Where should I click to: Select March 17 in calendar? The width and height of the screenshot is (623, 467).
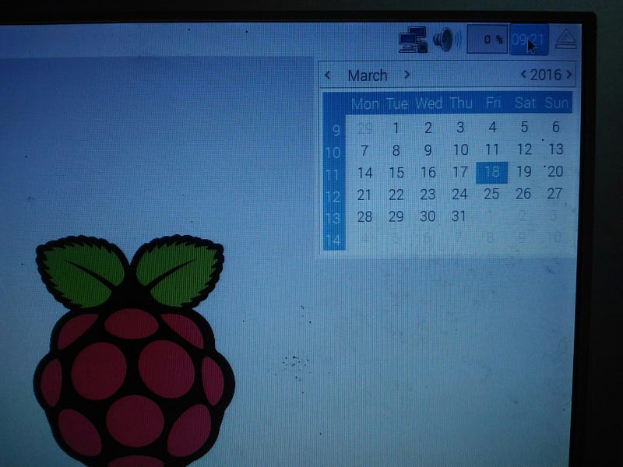(460, 172)
